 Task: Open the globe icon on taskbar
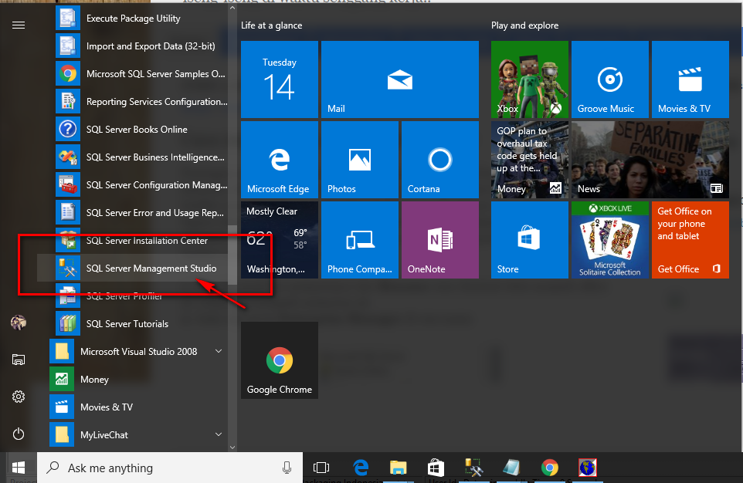click(588, 468)
